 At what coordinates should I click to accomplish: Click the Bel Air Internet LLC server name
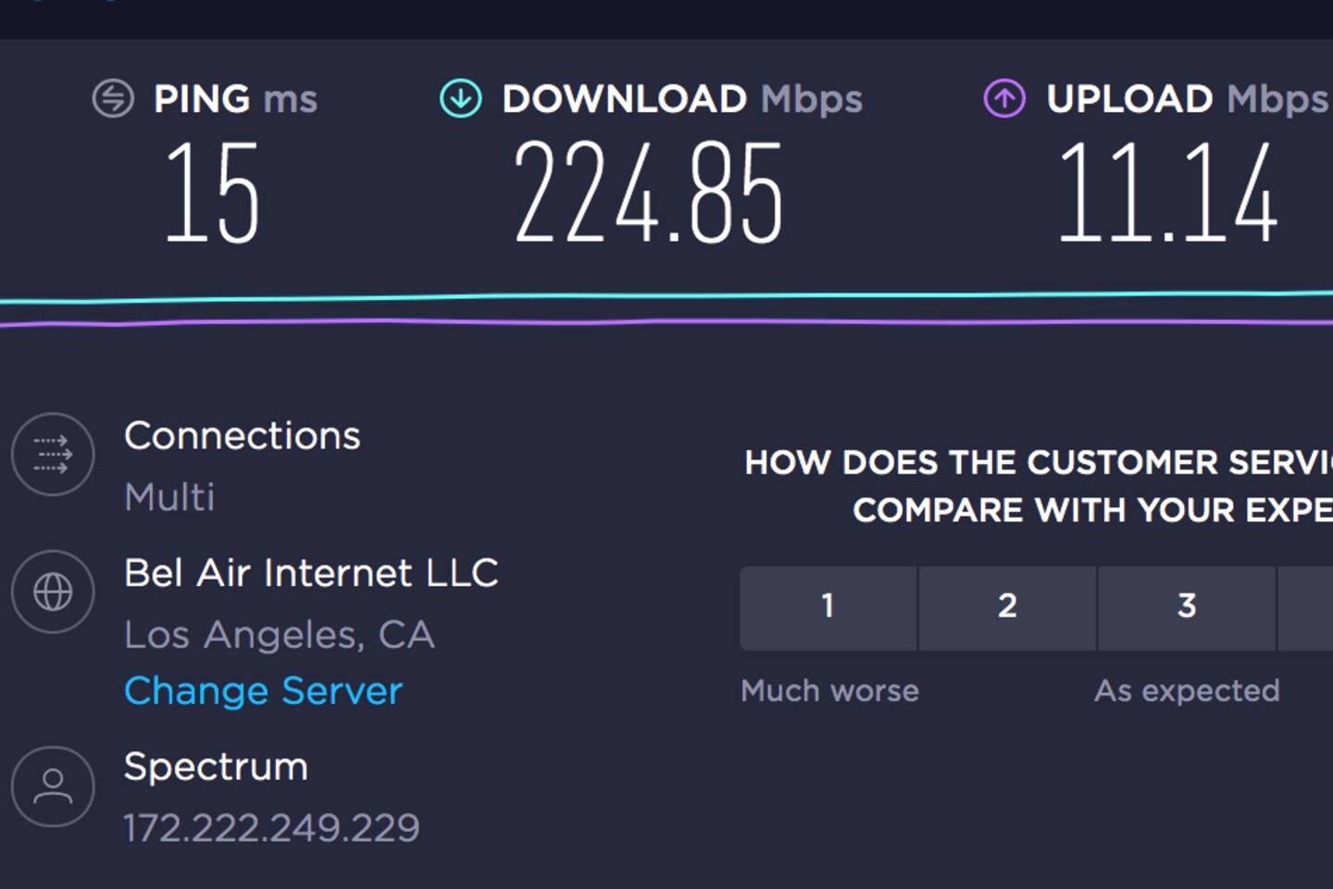311,573
